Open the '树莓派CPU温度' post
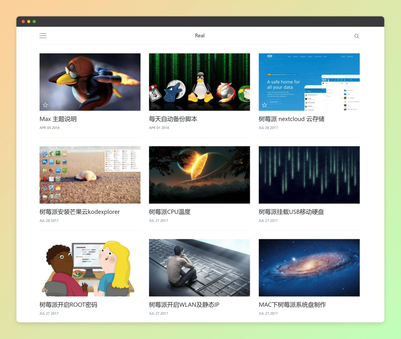Viewport: 401px width, 339px height. pyautogui.click(x=169, y=212)
